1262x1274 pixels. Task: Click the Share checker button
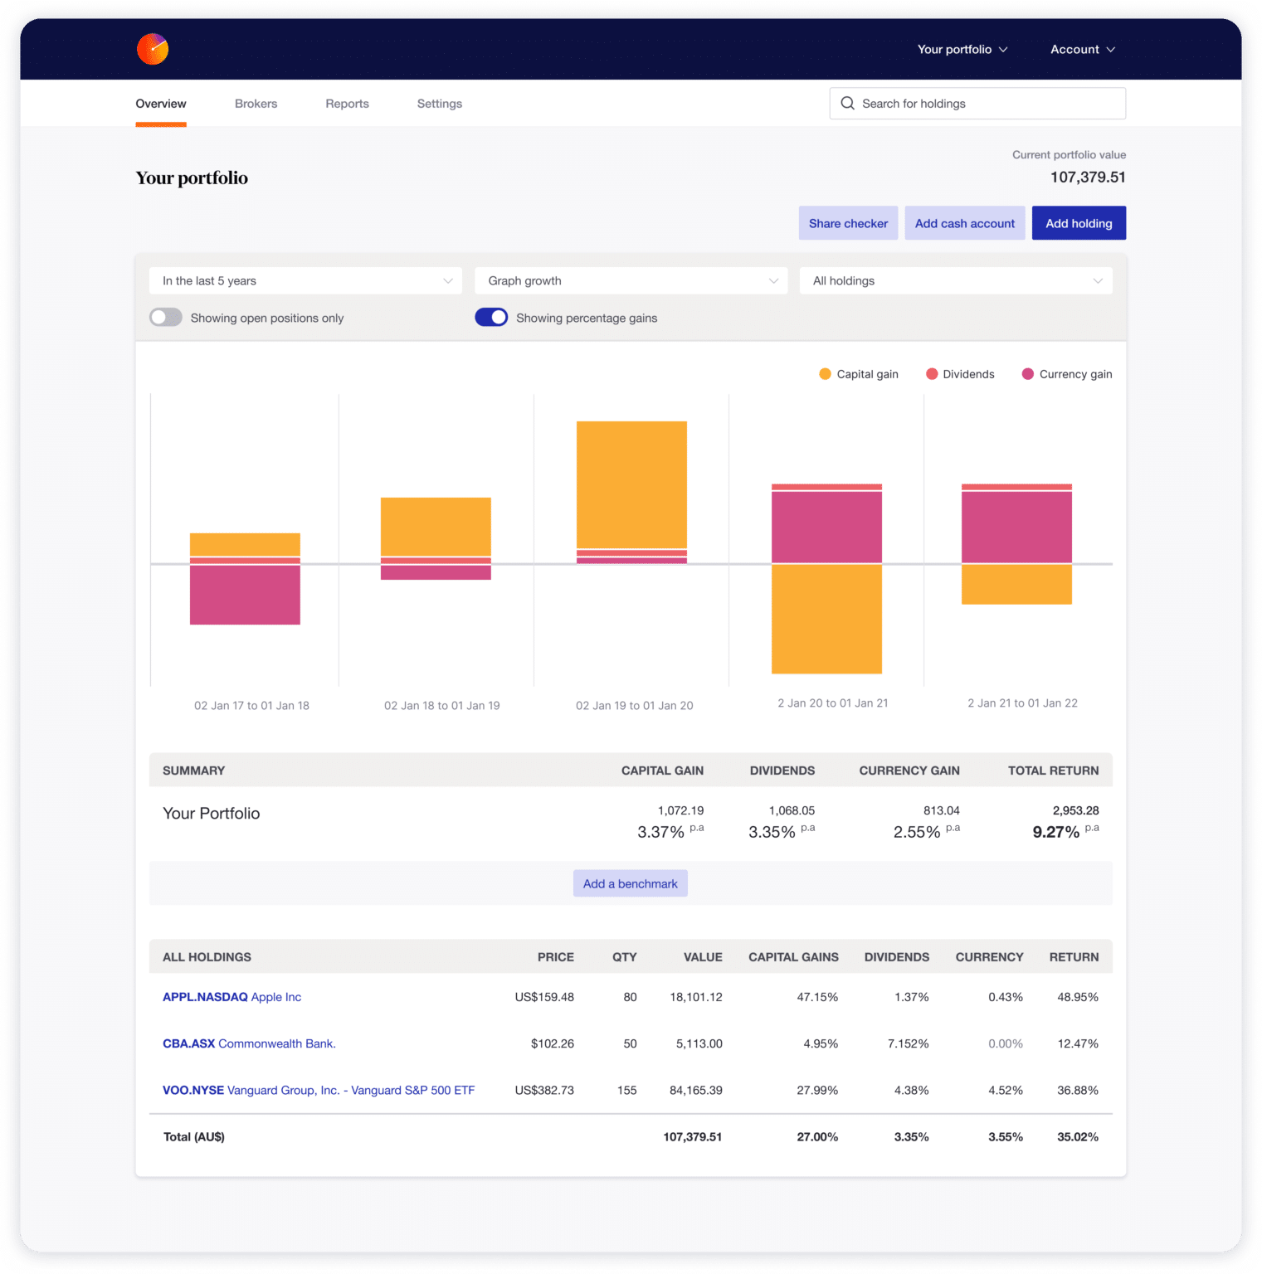[848, 222]
